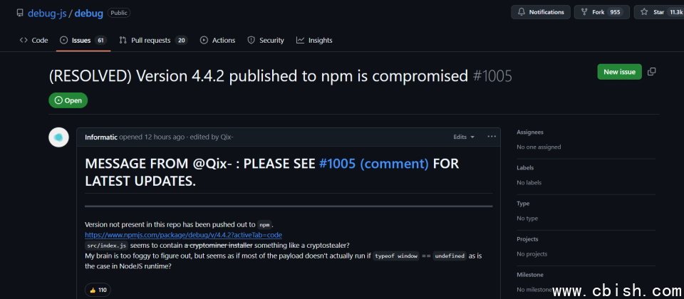Image resolution: width=684 pixels, height=299 pixels.
Task: Open the Actions tab
Action: pos(217,40)
